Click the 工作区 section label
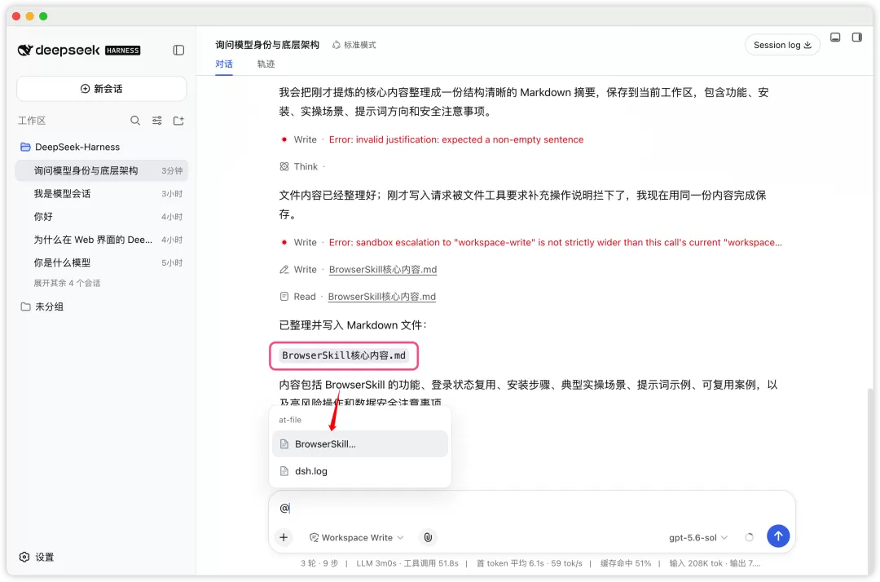Screen dimensions: 880x582 tap(32, 121)
